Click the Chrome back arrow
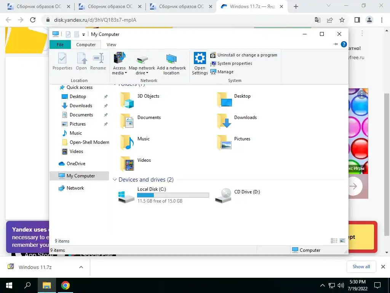390x293 pixels. coord(8,20)
